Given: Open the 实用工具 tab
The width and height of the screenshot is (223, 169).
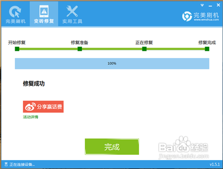Looking at the screenshot, I should (x=72, y=14).
